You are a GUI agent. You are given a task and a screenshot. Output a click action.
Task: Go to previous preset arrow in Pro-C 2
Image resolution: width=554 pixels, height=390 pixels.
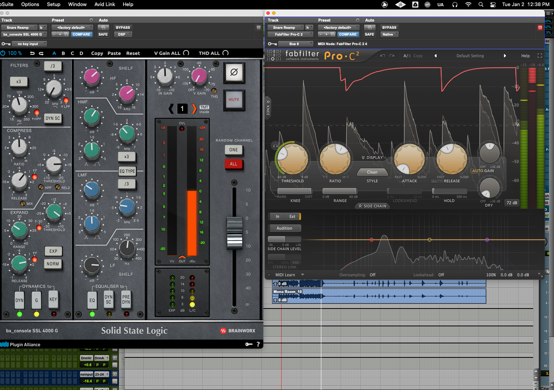(435, 56)
